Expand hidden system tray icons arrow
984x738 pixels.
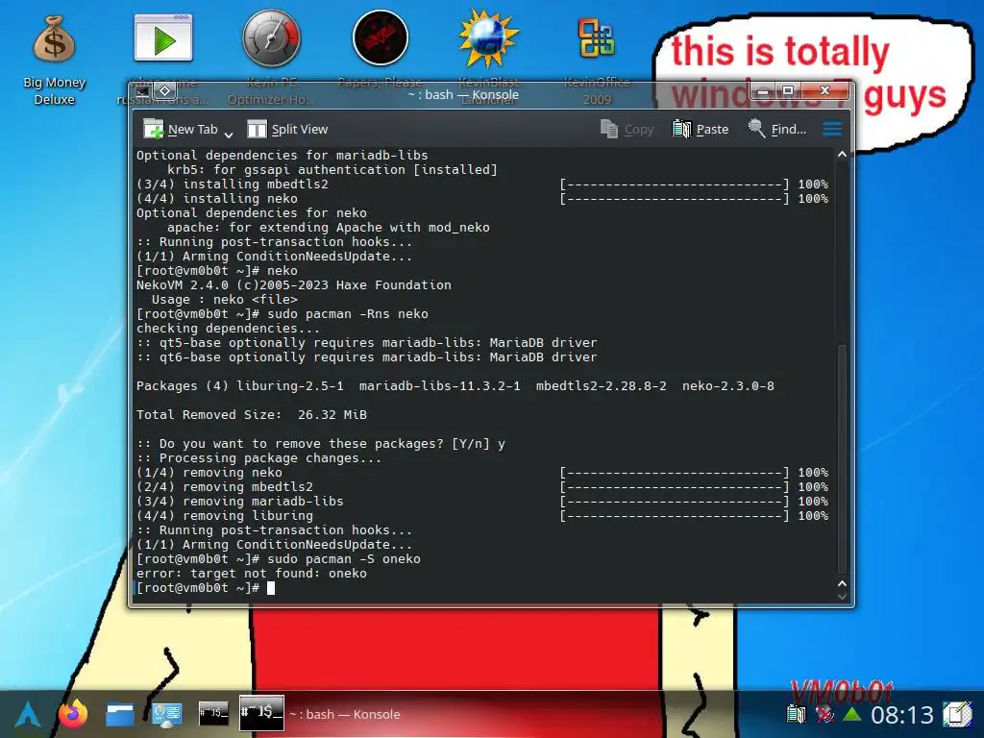pos(851,714)
